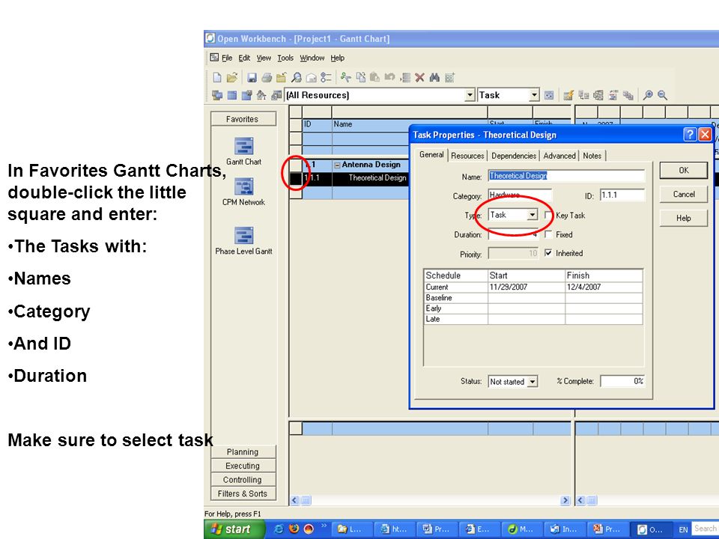Open the Controlling sidebar section
The height and width of the screenshot is (539, 719).
pyautogui.click(x=243, y=479)
